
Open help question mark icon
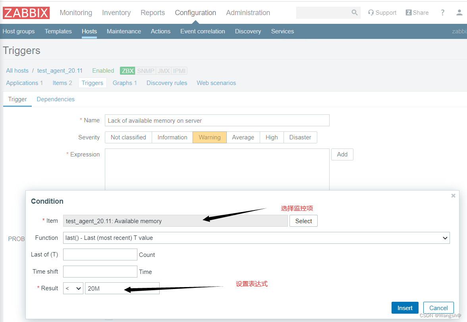pyautogui.click(x=442, y=13)
